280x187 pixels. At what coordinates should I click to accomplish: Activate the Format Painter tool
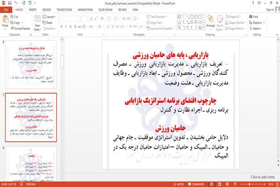point(20,29)
